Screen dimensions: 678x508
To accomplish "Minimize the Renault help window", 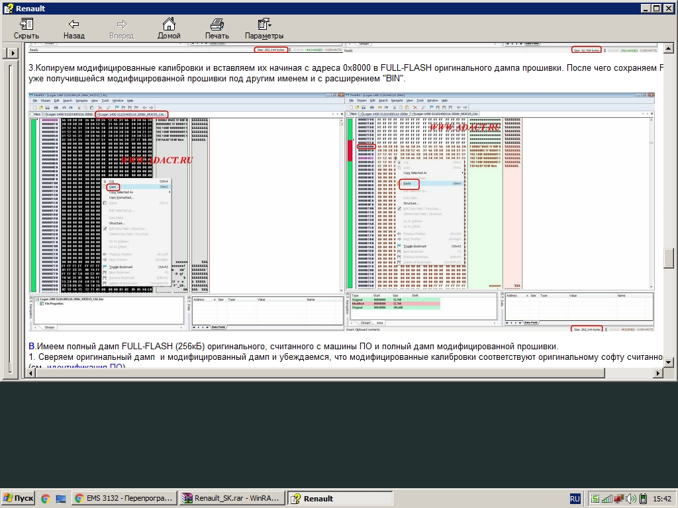I will [x=645, y=8].
